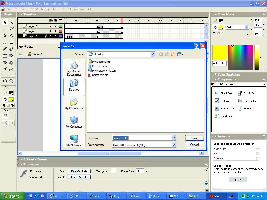
Task: Open Views menu dropdown in Save dialog
Action: pos(180,54)
